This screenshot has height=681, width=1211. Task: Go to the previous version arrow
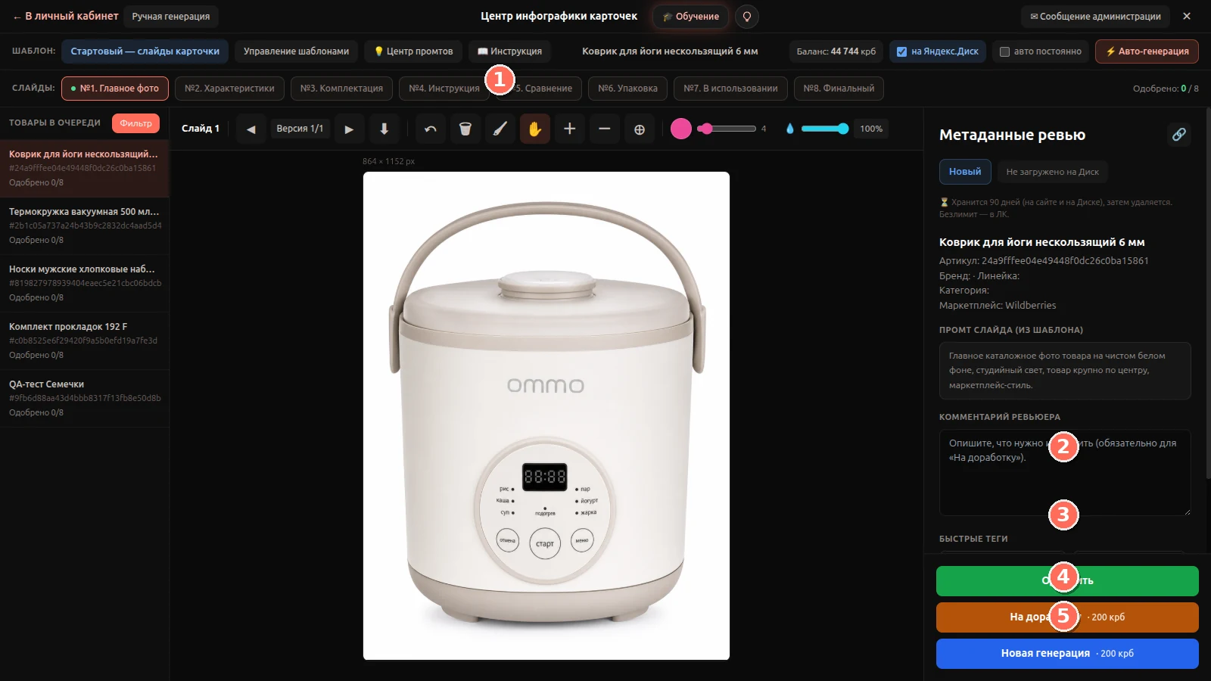point(251,129)
